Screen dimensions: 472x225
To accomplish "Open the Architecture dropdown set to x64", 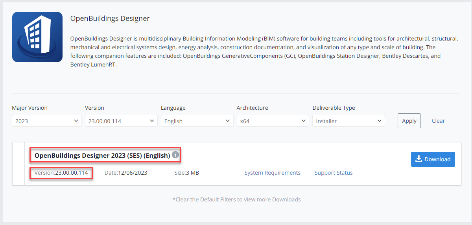I will (x=273, y=121).
